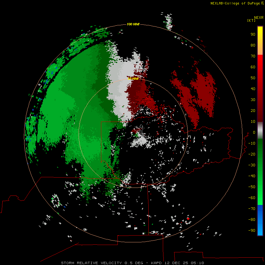This screenshot has height=265, width=265.
Task: Click the -30 scale value
Action: click(252, 165)
